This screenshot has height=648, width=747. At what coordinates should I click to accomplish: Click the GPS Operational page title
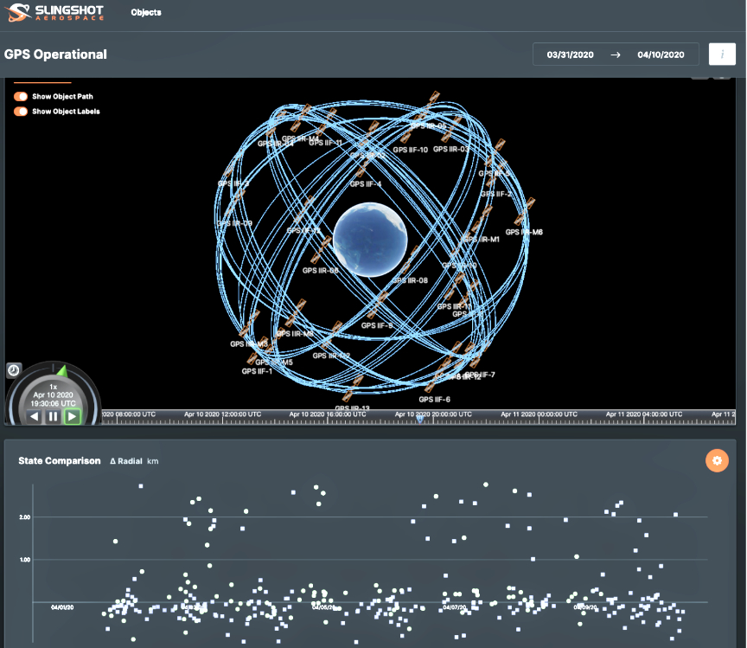click(55, 55)
